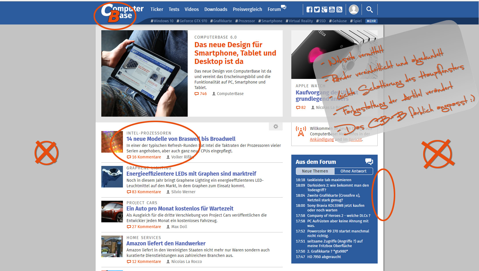This screenshot has height=271, width=479.
Task: Open thread Powercolor R9 270 startet manchmal
Action: pyautogui.click(x=338, y=233)
